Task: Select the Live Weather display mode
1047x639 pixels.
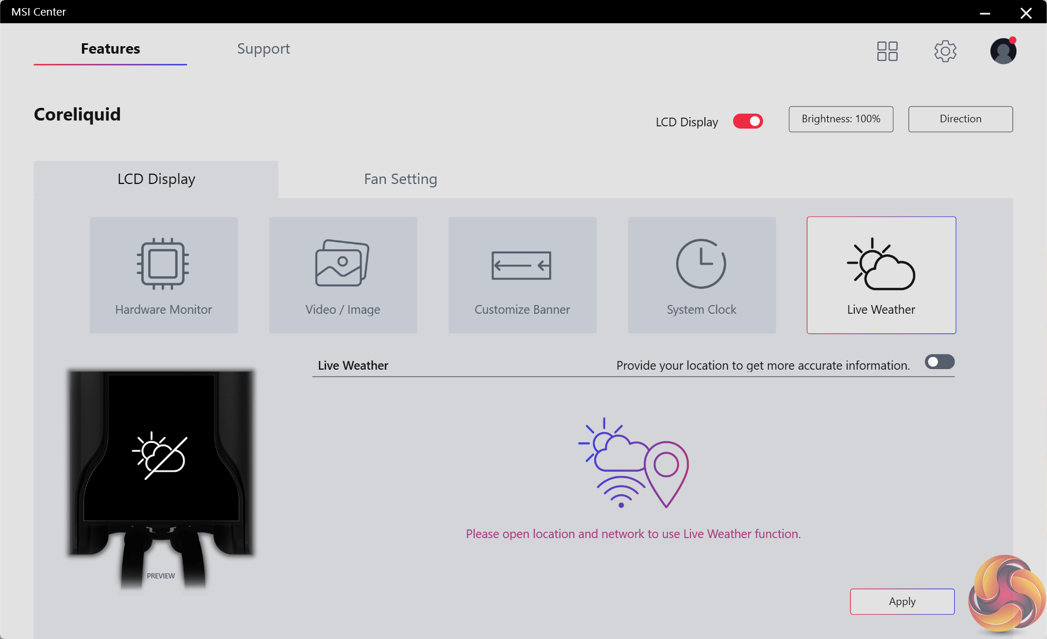Action: (x=881, y=275)
